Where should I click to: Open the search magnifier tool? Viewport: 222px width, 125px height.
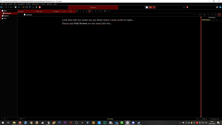pos(6,7)
